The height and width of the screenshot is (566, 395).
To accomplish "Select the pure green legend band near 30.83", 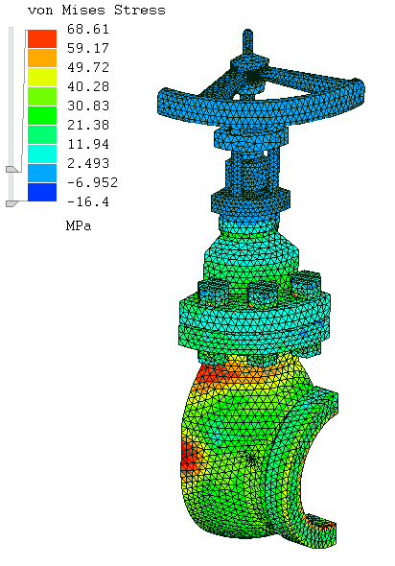I will 42,115.
